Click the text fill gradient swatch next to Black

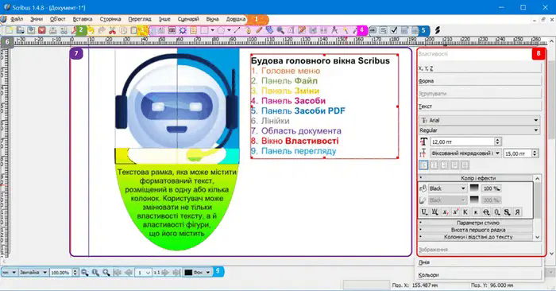point(474,188)
